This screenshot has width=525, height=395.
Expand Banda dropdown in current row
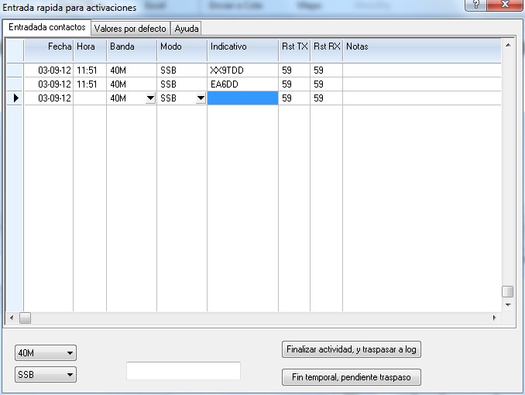coord(150,98)
